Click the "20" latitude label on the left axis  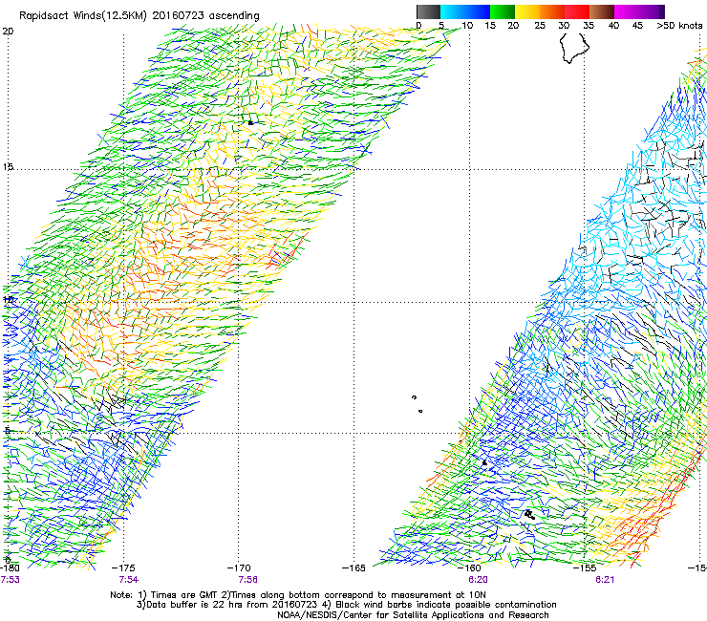(8, 32)
